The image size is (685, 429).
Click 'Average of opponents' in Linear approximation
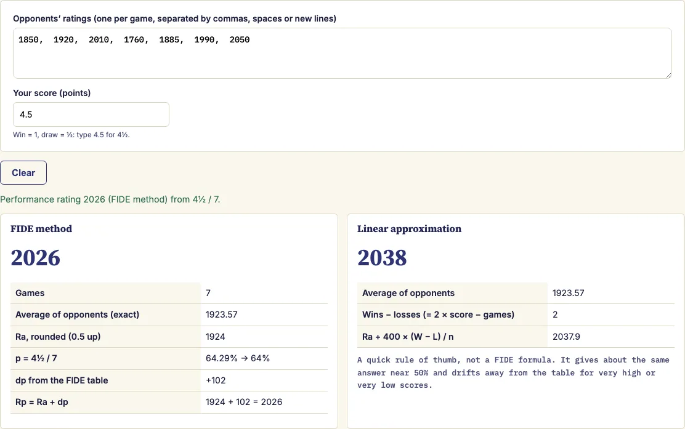click(x=408, y=293)
